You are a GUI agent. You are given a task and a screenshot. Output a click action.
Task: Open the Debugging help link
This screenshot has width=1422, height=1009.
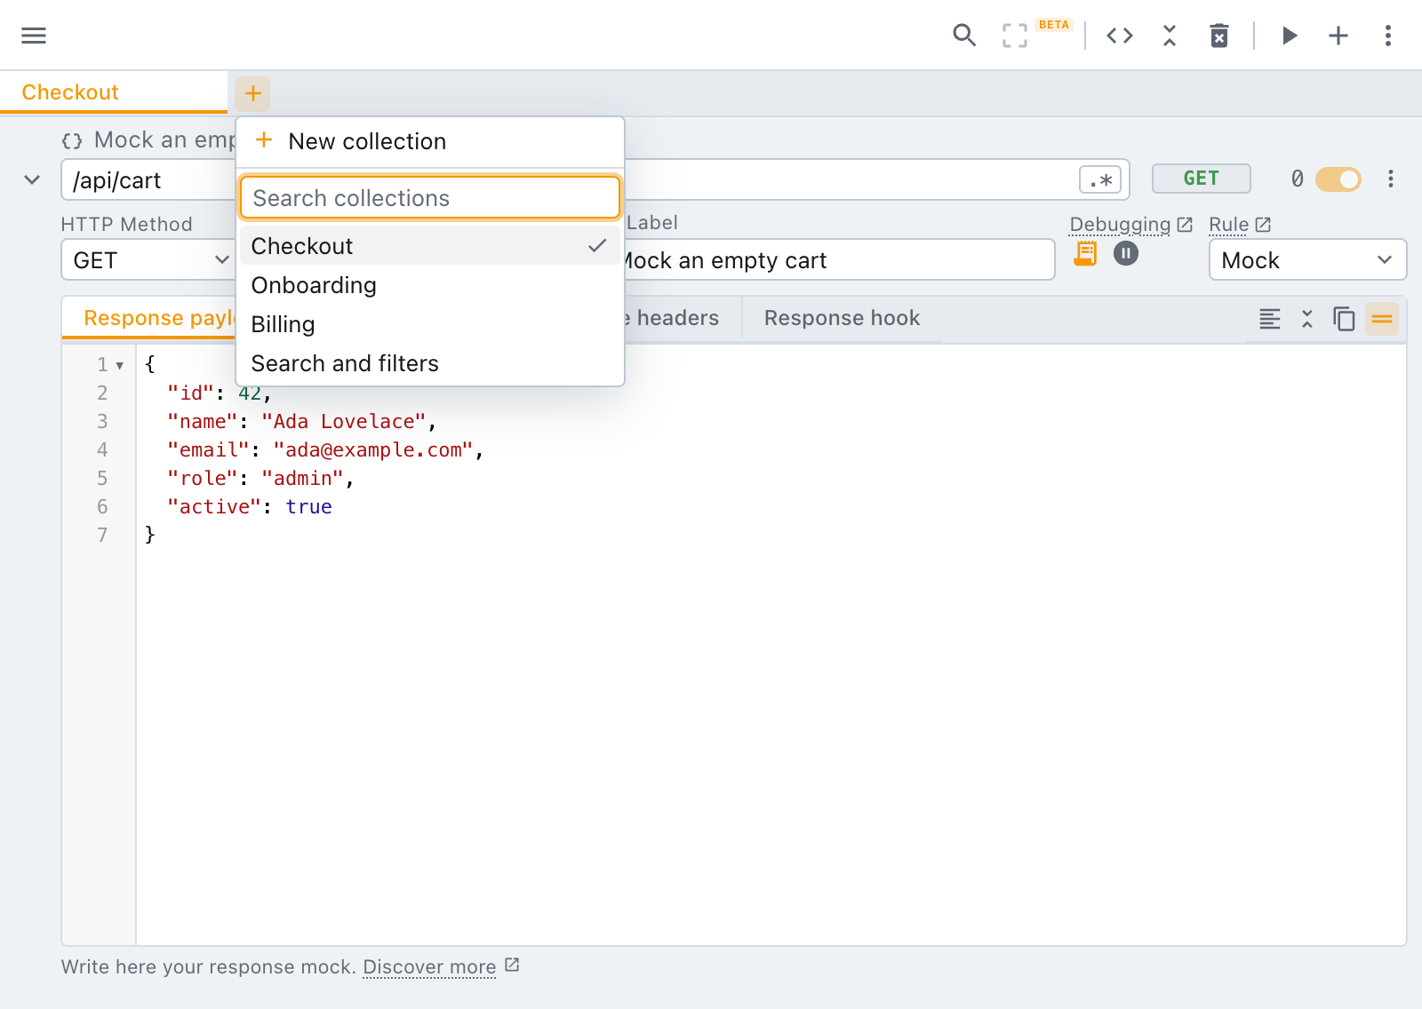click(1130, 224)
